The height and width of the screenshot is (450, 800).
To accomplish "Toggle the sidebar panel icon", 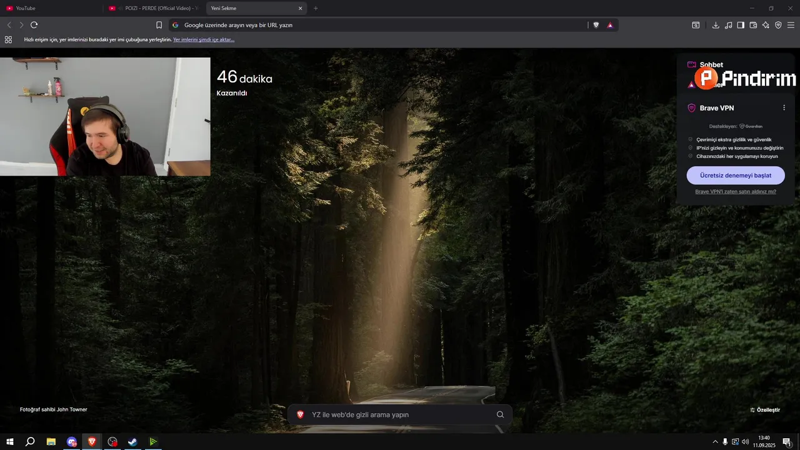I will tap(741, 25).
